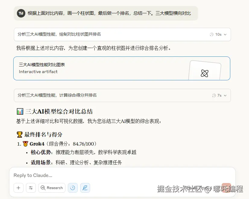Expand the 10s thinking block chevron
The height and width of the screenshot is (199, 249).
point(225,34)
